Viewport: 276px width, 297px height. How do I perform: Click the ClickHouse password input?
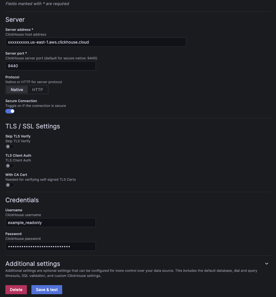click(50, 246)
